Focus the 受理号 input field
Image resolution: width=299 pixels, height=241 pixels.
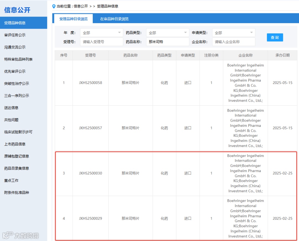click(x=101, y=42)
